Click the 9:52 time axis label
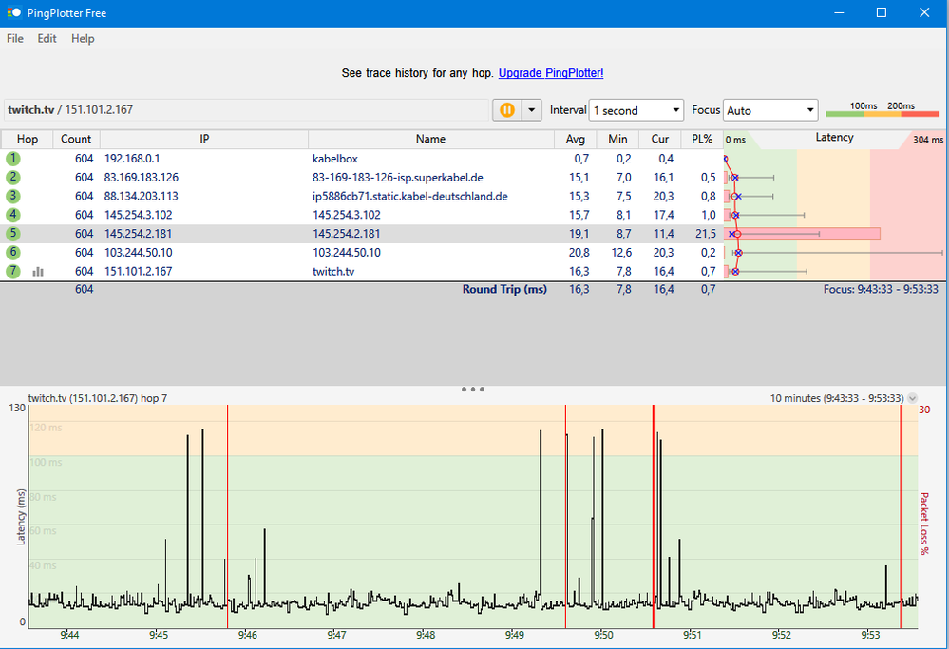The image size is (949, 649). pos(782,635)
